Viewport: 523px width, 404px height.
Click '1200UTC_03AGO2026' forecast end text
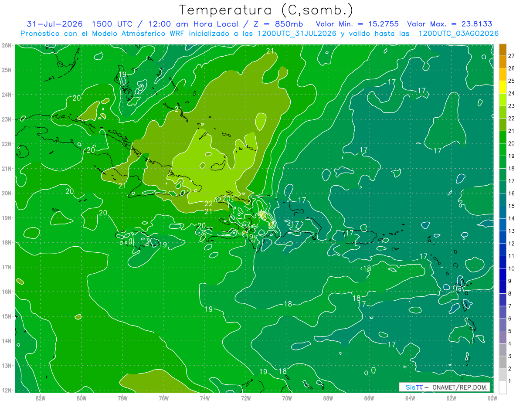coord(458,34)
